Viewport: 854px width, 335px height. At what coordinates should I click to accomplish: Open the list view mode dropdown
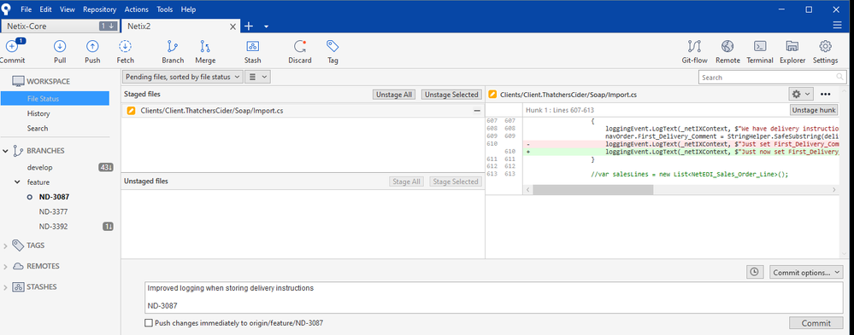click(257, 77)
